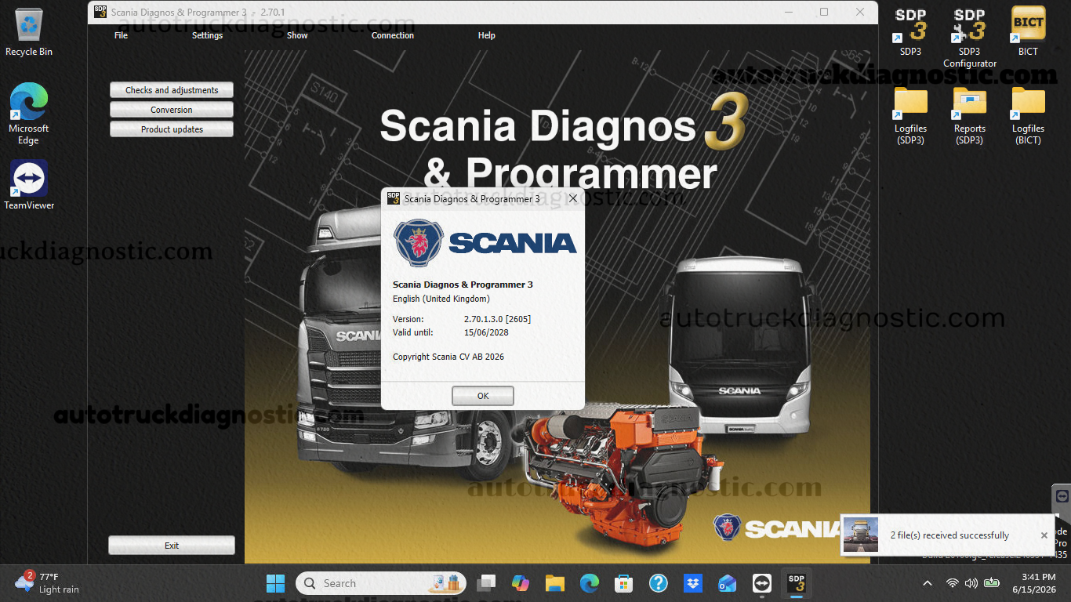Select the BICT desktop shortcut
The image size is (1071, 602).
click(1028, 32)
